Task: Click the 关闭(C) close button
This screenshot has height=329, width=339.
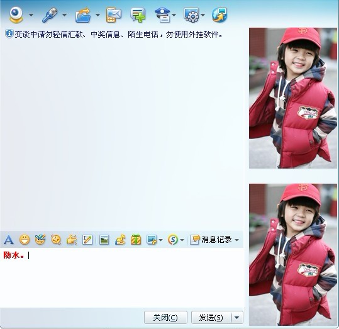Action: 165,318
